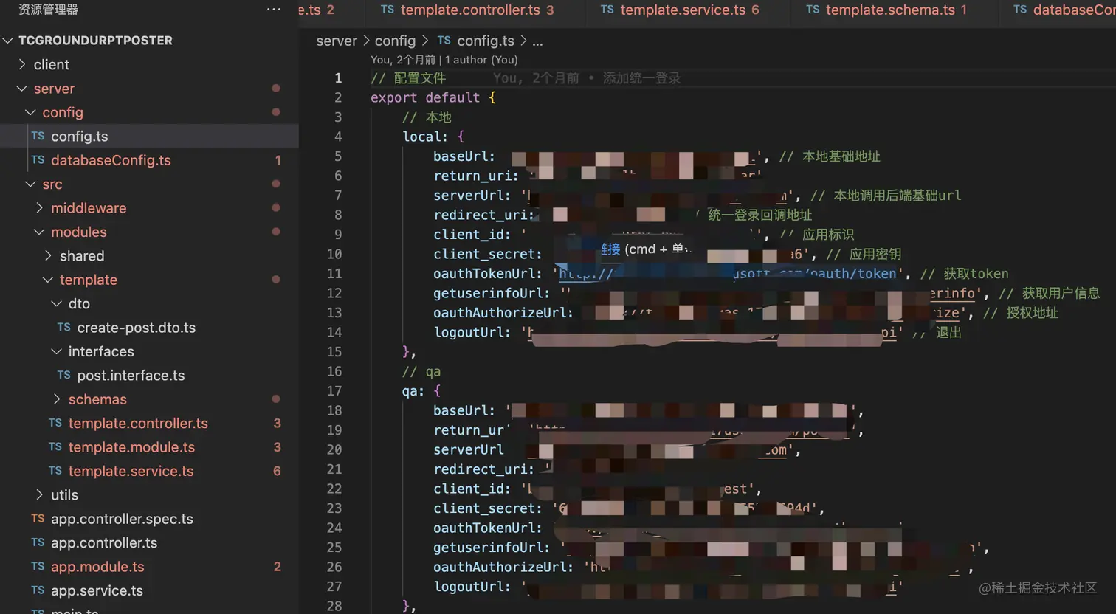This screenshot has width=1116, height=614.
Task: Click the 'export default' code on line 2
Action: click(x=425, y=97)
